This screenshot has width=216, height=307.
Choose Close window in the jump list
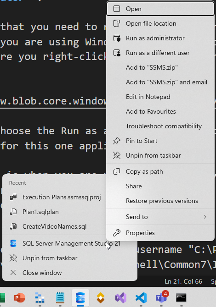tap(70, 273)
